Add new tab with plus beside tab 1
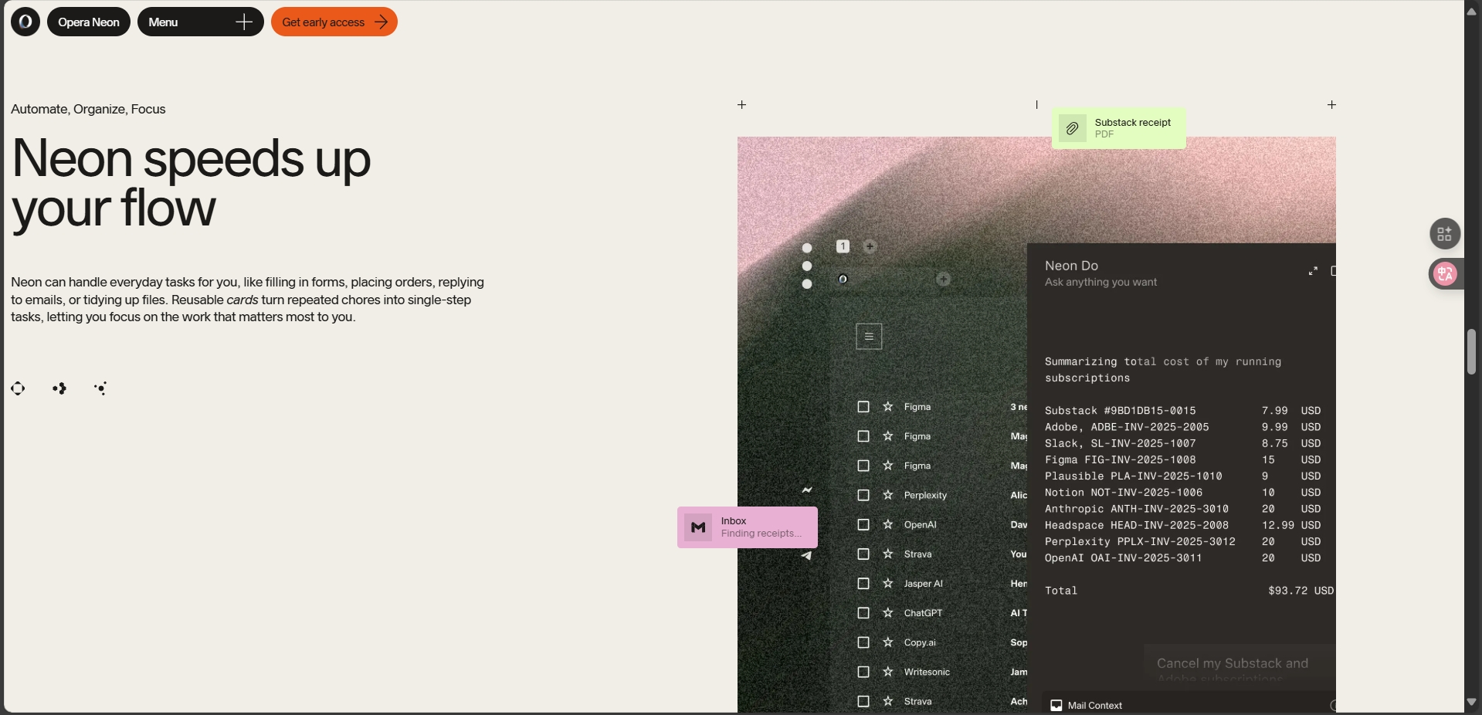The image size is (1482, 715). (x=870, y=246)
